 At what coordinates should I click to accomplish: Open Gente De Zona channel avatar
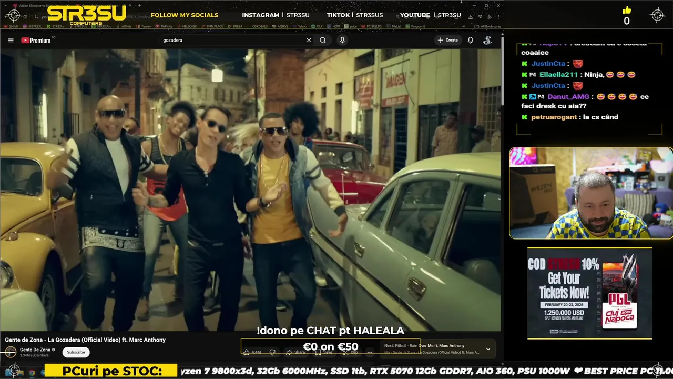[x=11, y=352]
